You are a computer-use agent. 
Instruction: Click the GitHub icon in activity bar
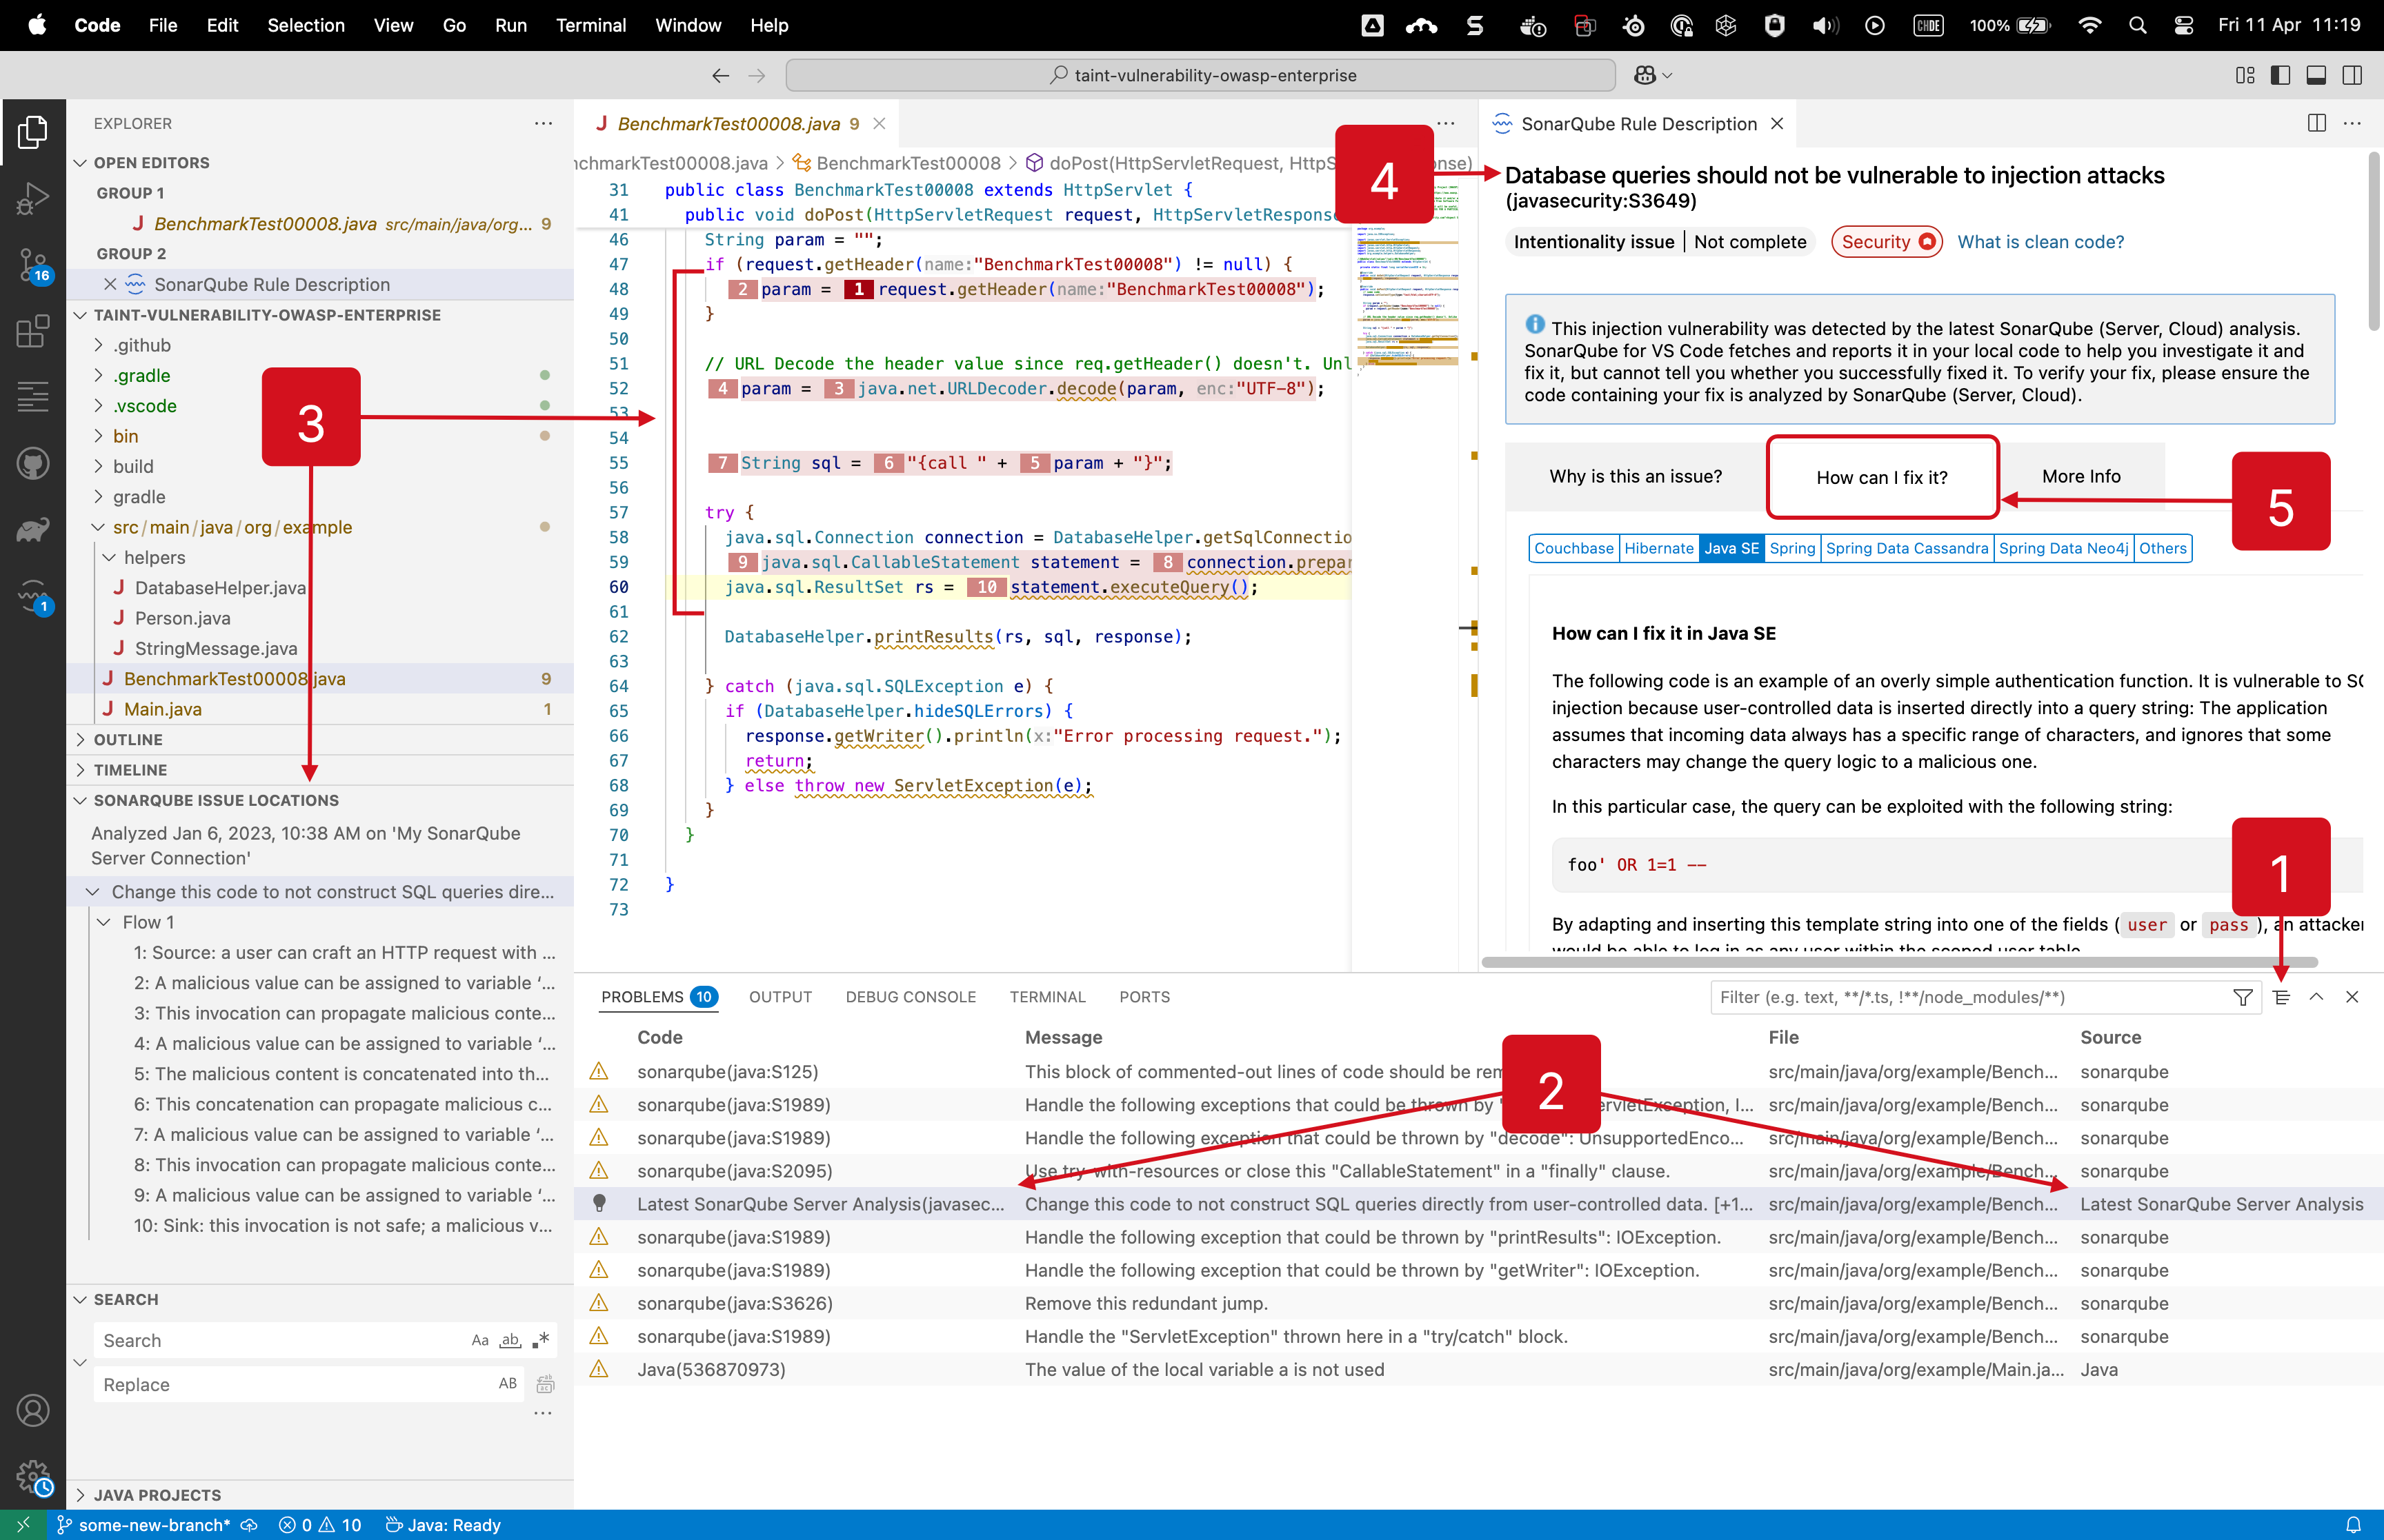(32, 463)
